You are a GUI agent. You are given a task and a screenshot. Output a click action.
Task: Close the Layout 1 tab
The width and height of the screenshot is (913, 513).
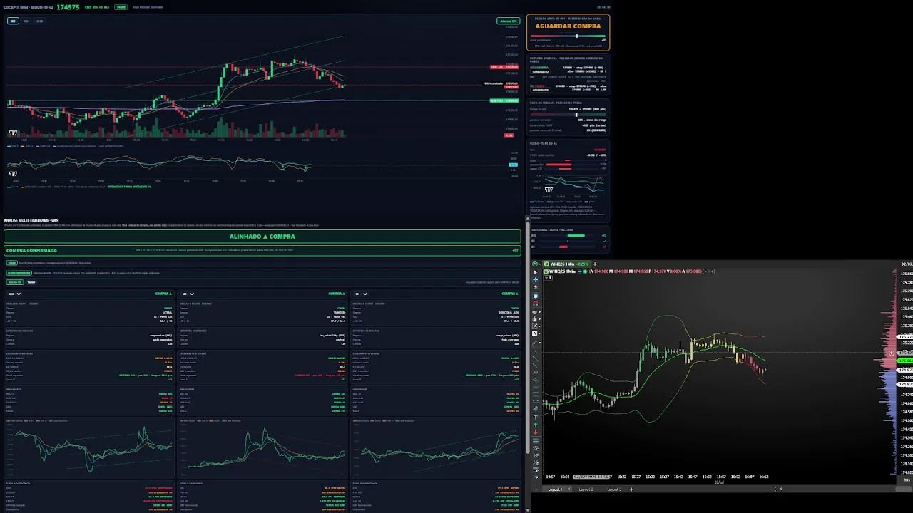coord(568,489)
